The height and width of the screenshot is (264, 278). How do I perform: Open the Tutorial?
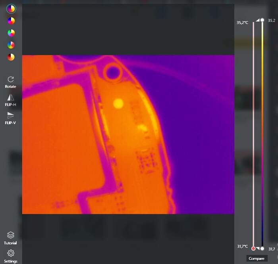pyautogui.click(x=10, y=238)
